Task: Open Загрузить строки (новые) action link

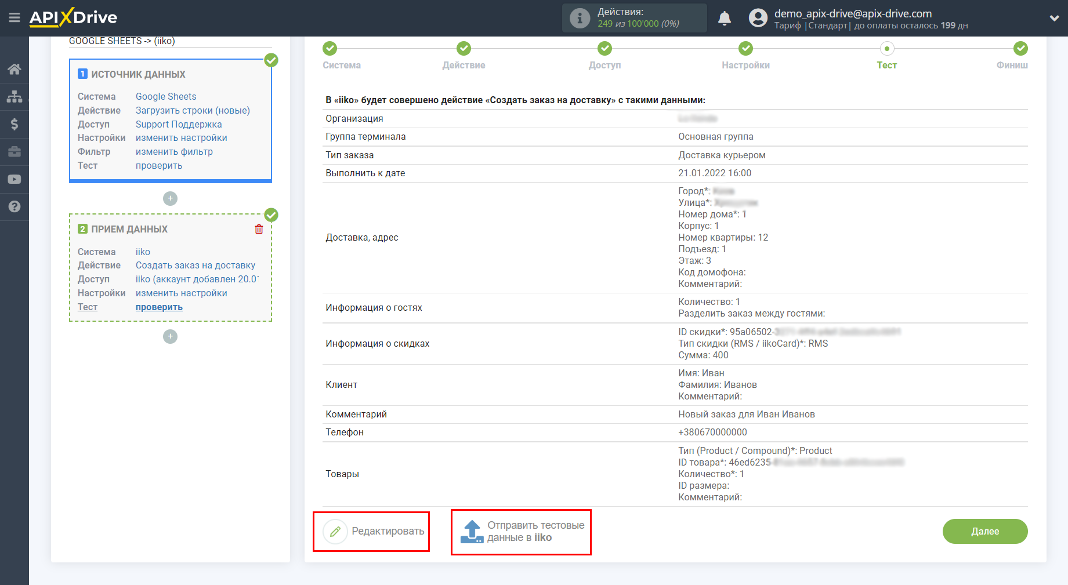Action: (193, 111)
